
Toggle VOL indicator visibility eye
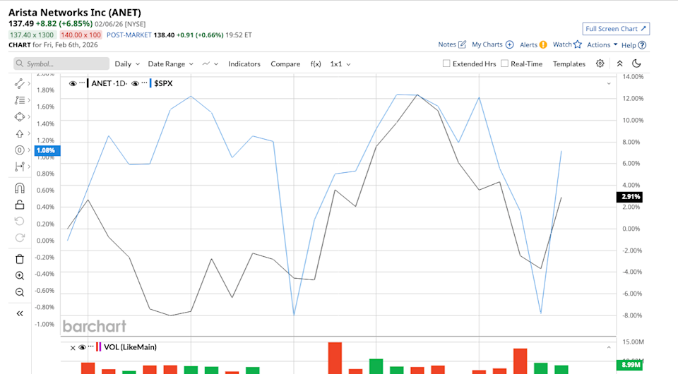(82, 347)
